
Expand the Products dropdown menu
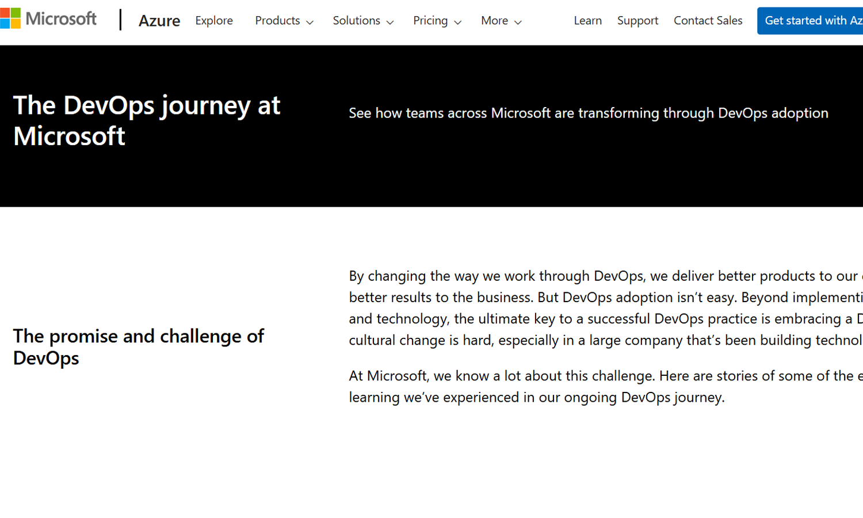point(278,21)
